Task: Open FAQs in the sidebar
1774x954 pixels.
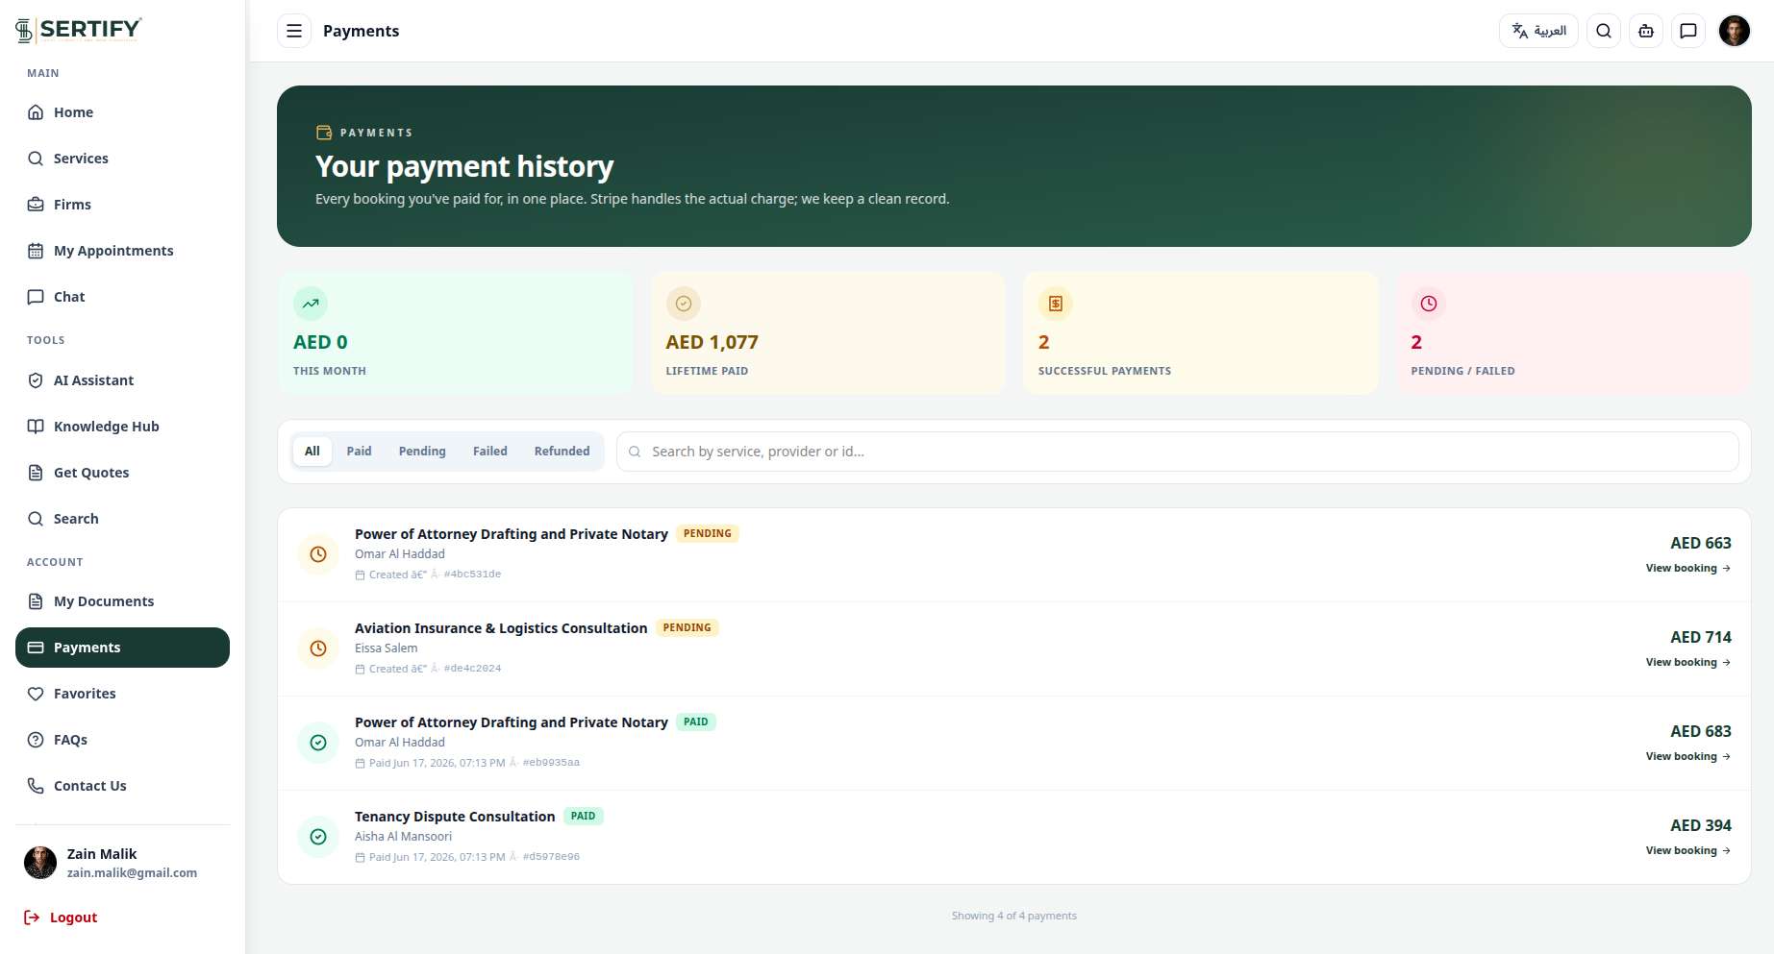Action: coord(122,740)
